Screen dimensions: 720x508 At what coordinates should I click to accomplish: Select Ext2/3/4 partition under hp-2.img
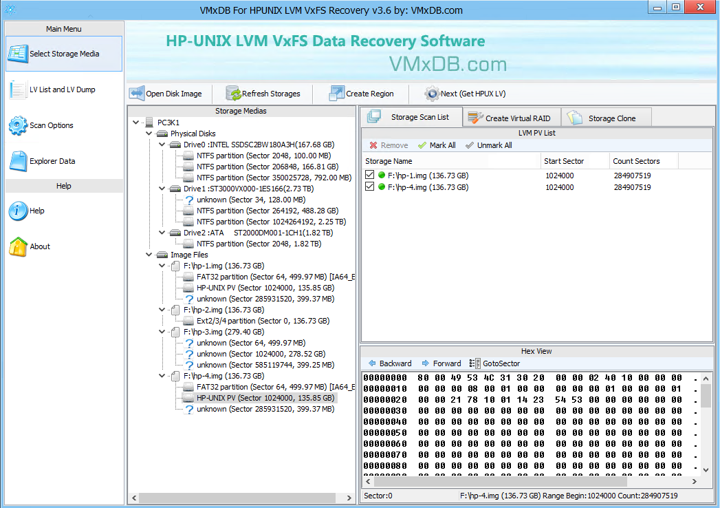[263, 321]
